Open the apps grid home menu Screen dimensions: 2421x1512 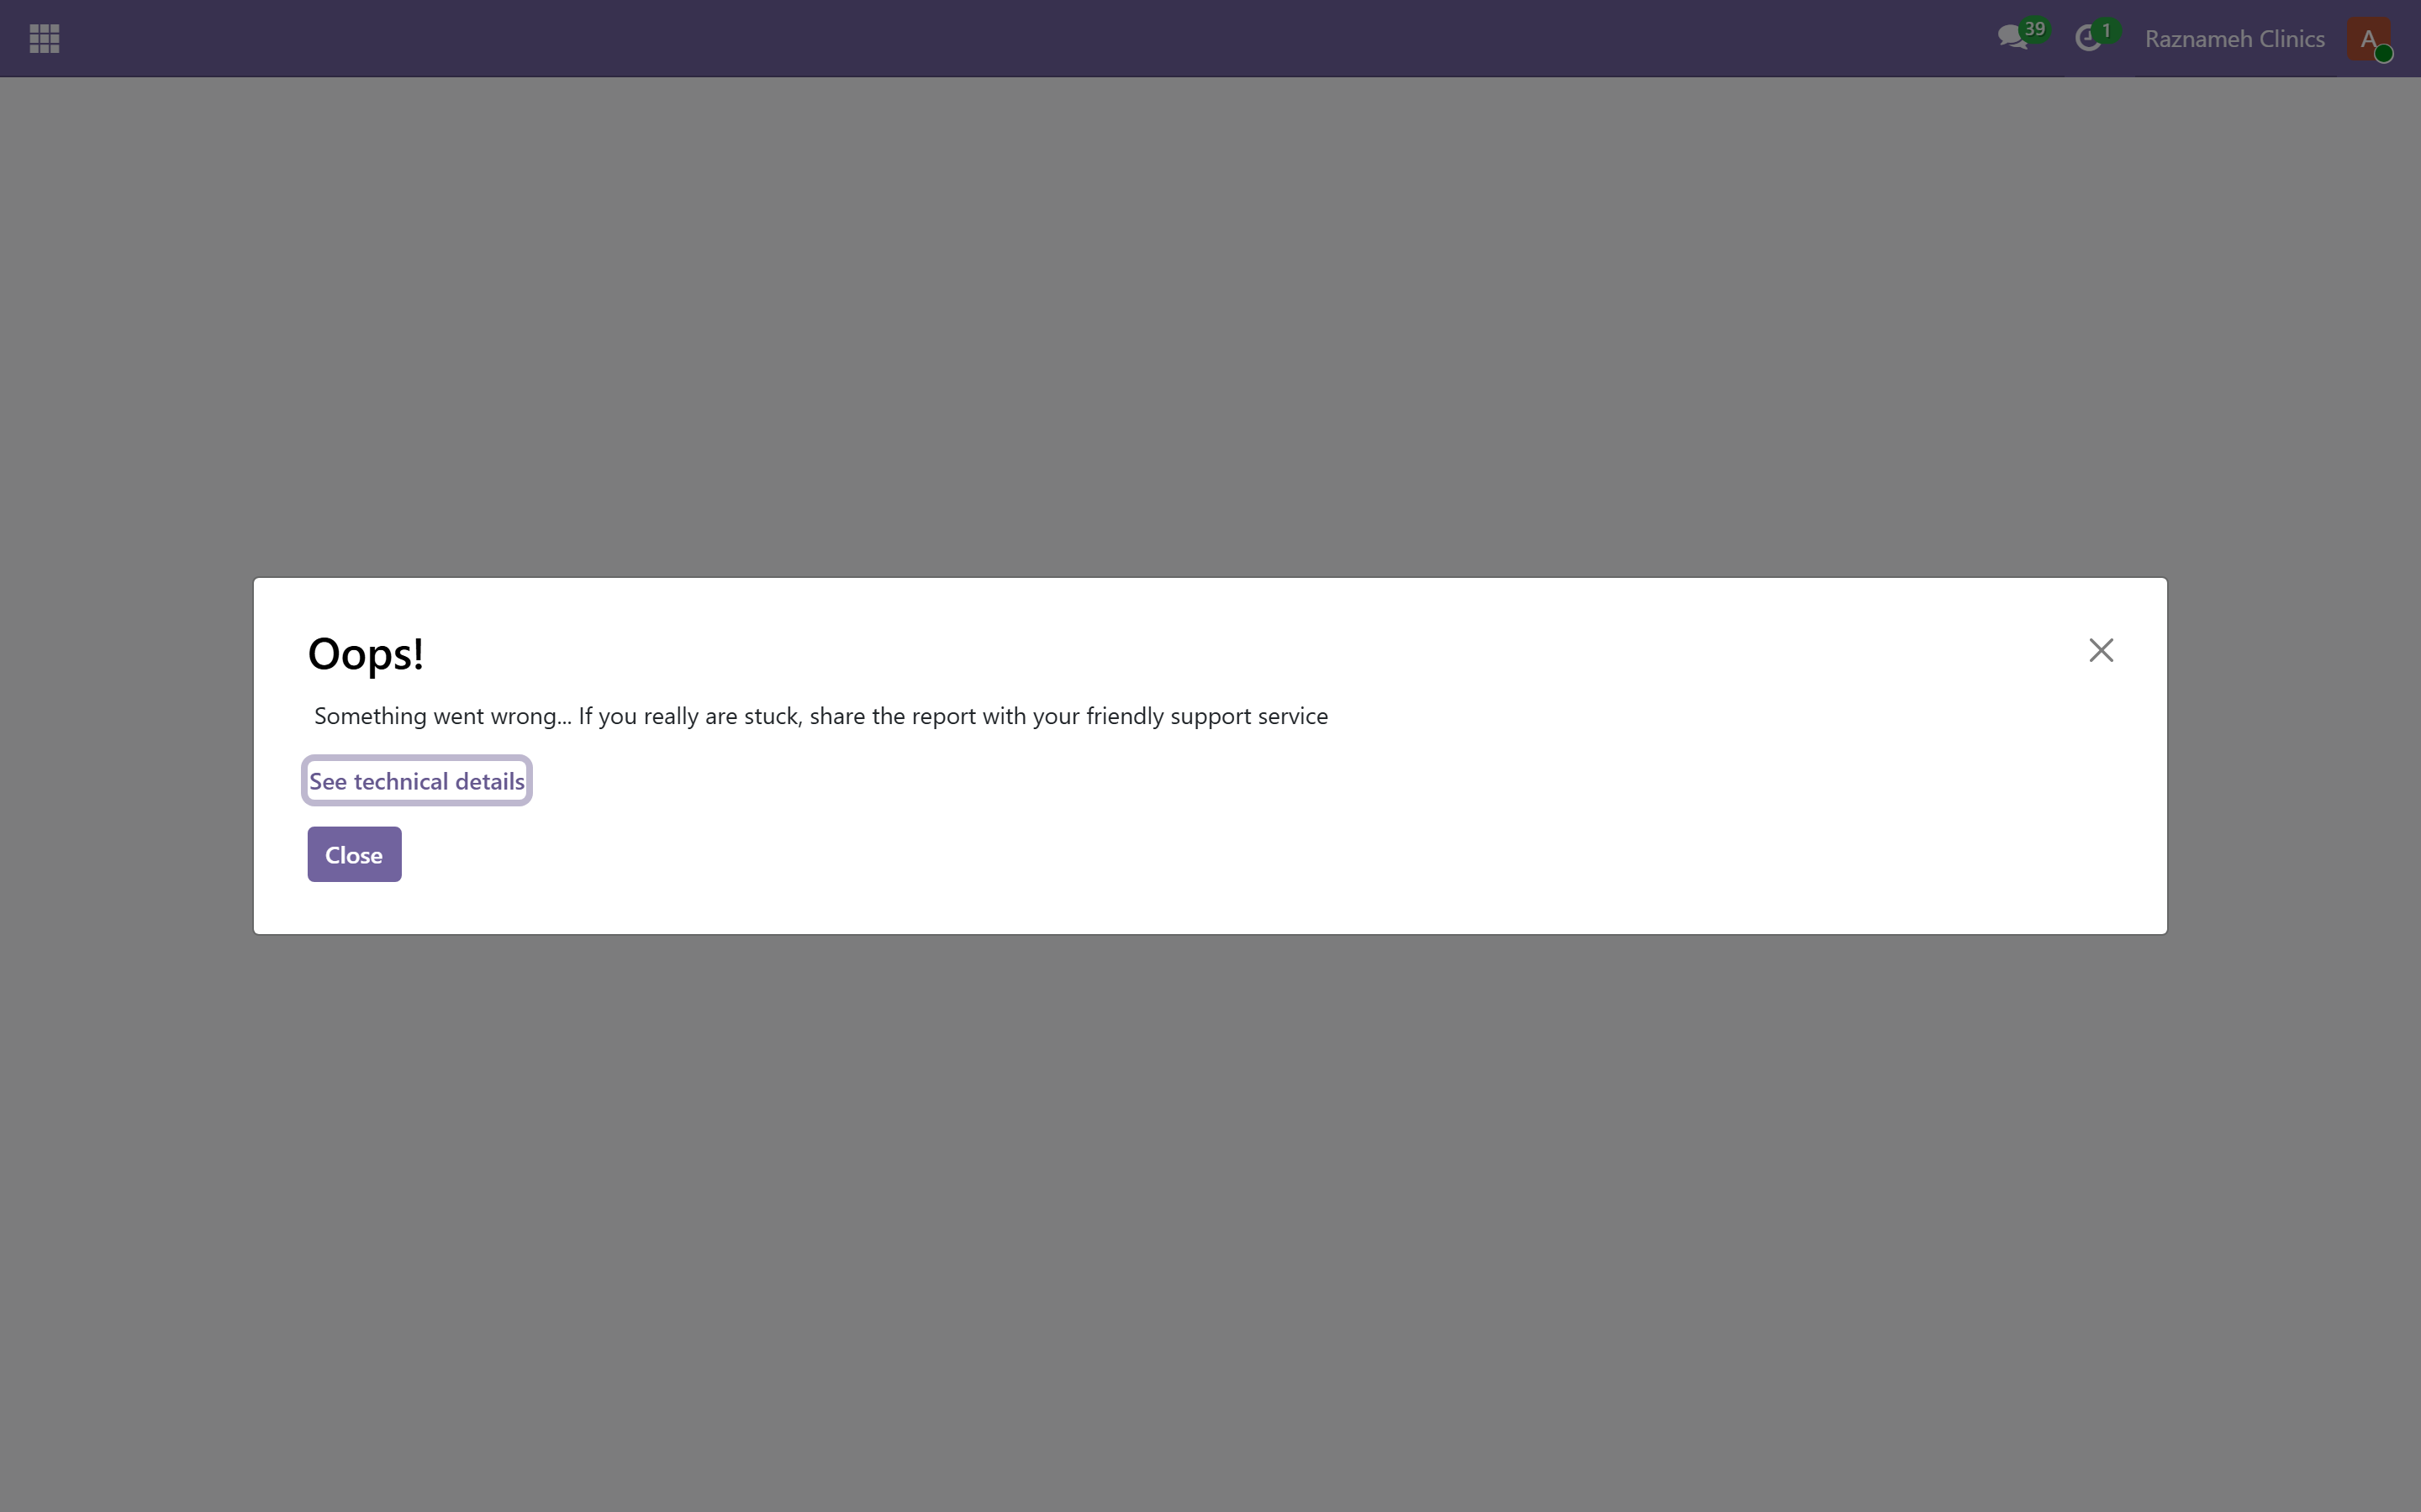[x=44, y=39]
